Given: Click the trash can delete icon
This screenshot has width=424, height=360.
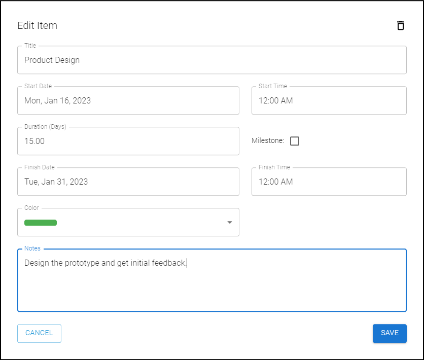Looking at the screenshot, I should click(401, 25).
